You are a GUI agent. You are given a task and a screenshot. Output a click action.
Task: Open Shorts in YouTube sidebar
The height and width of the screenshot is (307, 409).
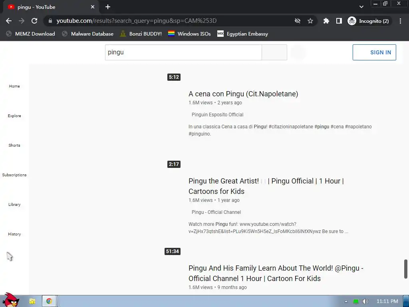click(14, 145)
